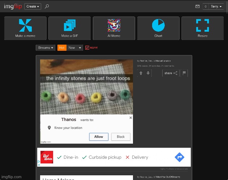228x180 pixels.
Task: Open the froot loops infinity stones meme
Action: tap(86, 102)
